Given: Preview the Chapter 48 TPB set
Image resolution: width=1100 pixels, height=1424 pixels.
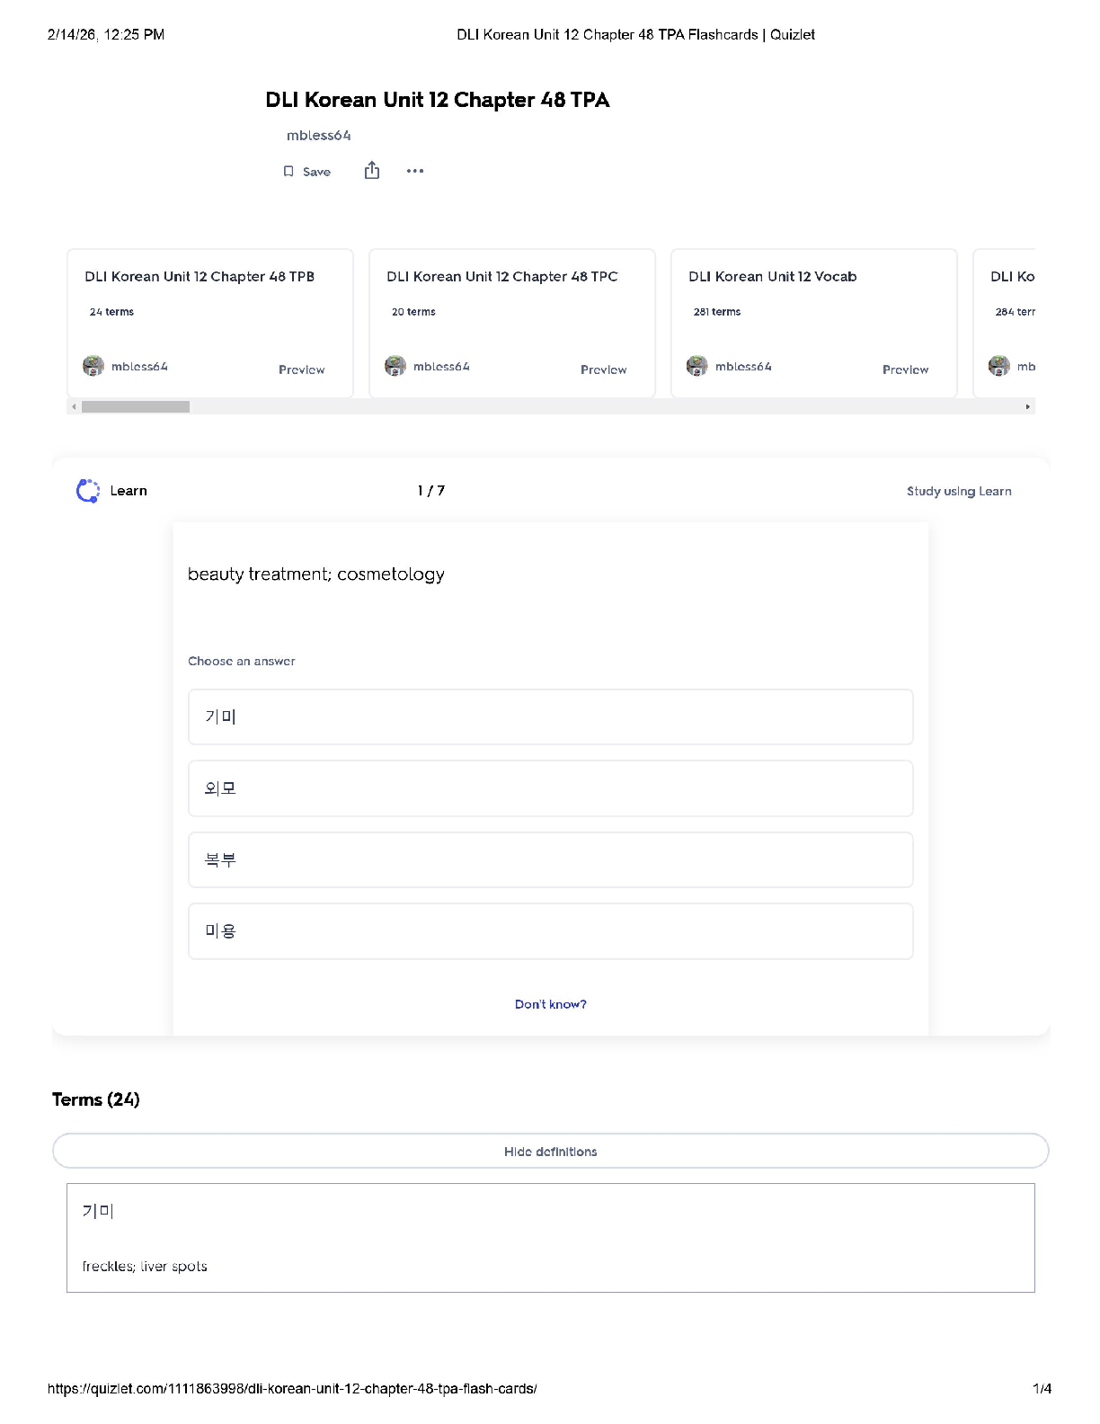Looking at the screenshot, I should (x=301, y=369).
